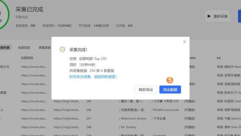Open the 采集历史 tab
The image size is (241, 136).
click(44, 47)
